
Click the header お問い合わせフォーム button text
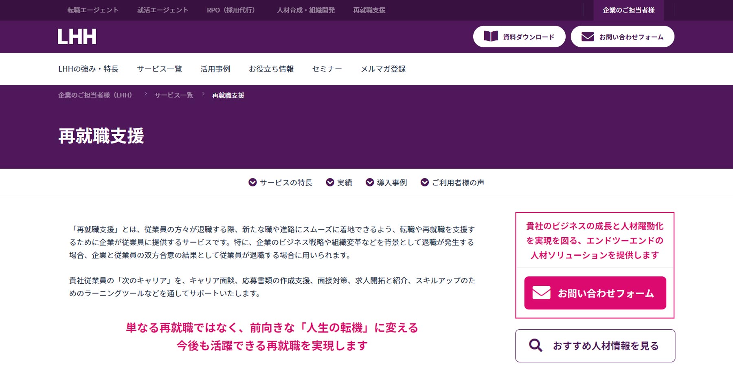coord(632,37)
